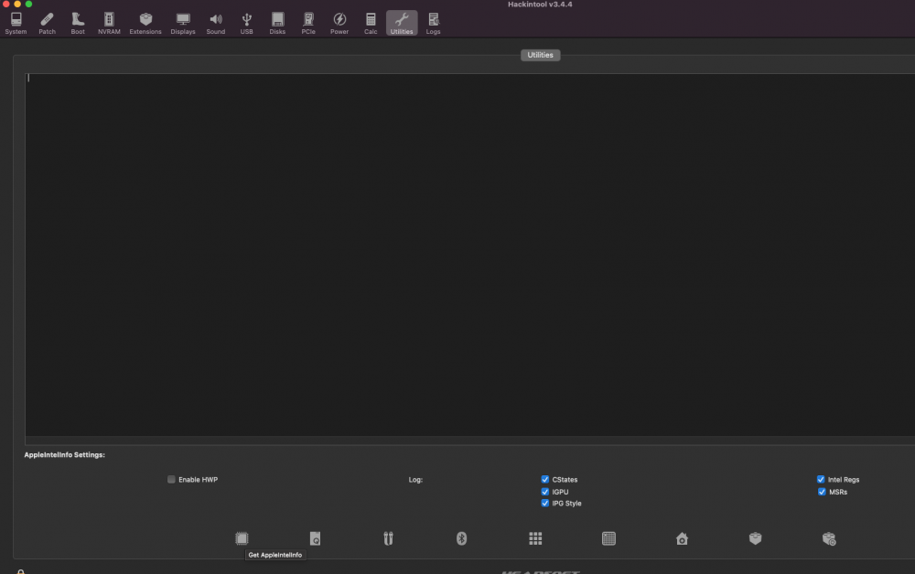Click the Bluetooth utility icon
This screenshot has height=574, width=915.
[x=461, y=538]
